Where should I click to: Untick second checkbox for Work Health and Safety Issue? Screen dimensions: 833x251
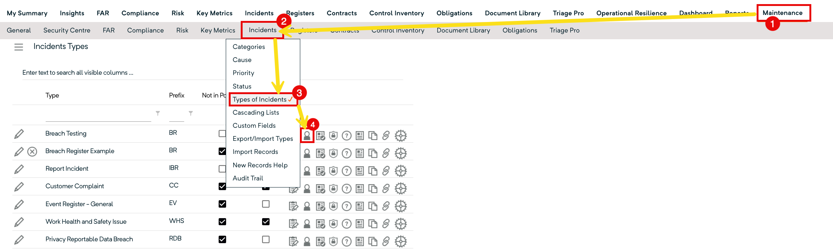pos(266,221)
